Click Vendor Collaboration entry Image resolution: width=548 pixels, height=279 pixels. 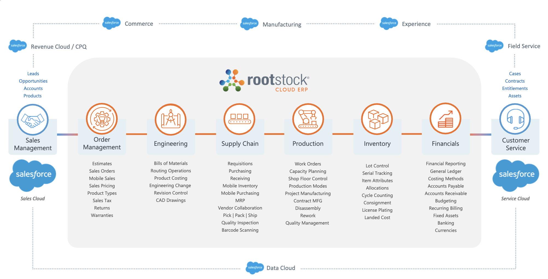pos(240,208)
